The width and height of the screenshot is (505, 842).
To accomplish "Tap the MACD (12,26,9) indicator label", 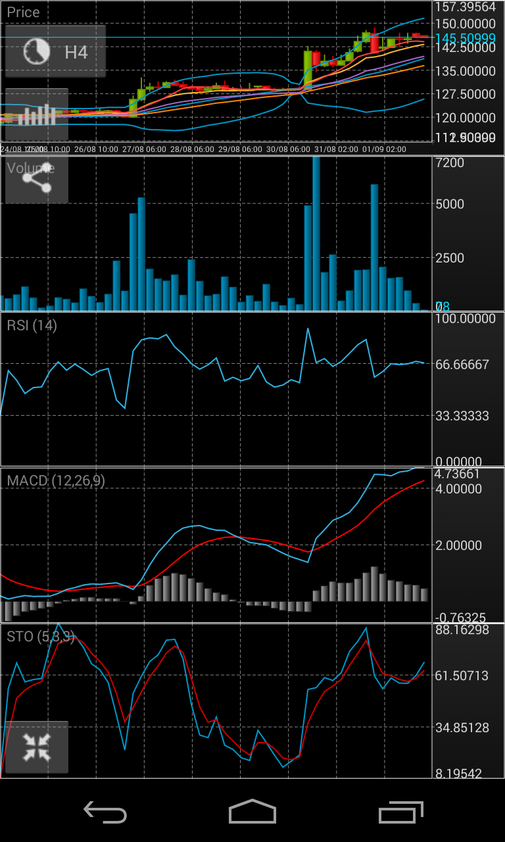I will coord(56,481).
